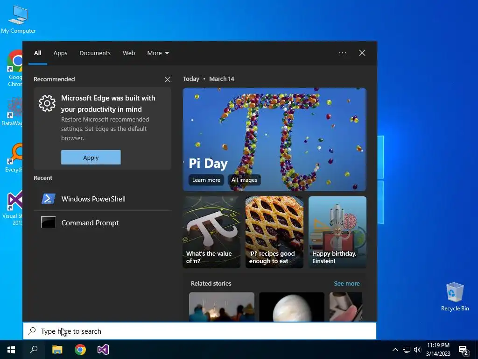
Task: Switch to the All search tab
Action: (x=37, y=53)
